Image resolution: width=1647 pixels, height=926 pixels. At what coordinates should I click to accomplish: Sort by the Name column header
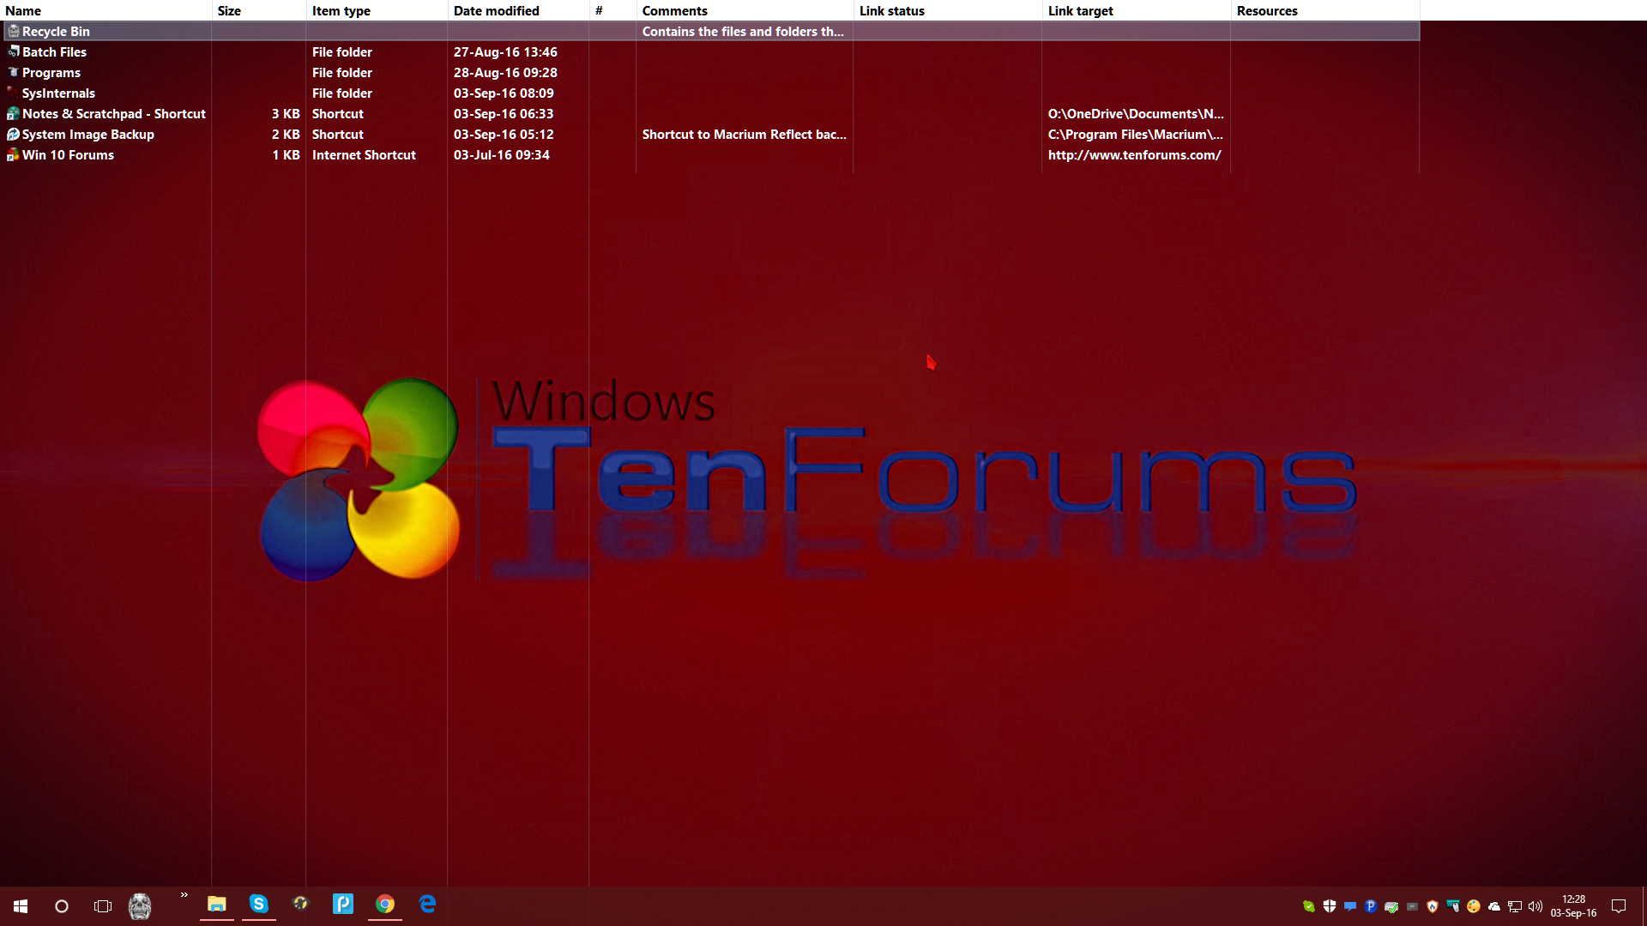(x=24, y=11)
